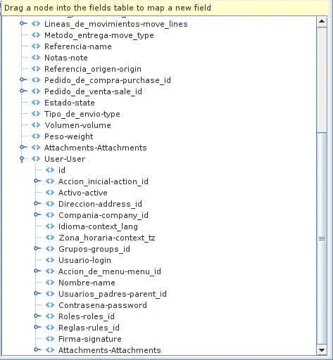Select the Contrasena-password item
Image resolution: width=333 pixels, height=360 pixels.
tap(103, 305)
